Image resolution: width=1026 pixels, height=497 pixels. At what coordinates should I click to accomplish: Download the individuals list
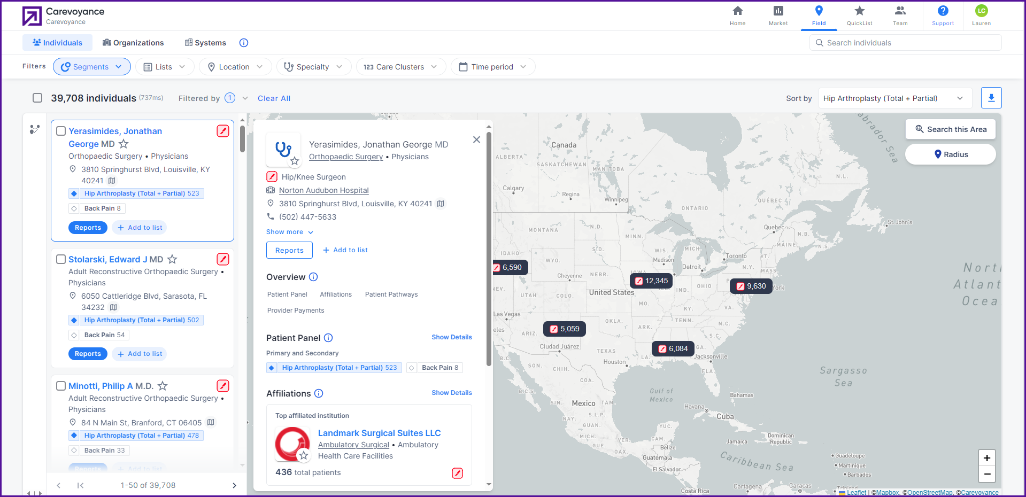point(991,98)
